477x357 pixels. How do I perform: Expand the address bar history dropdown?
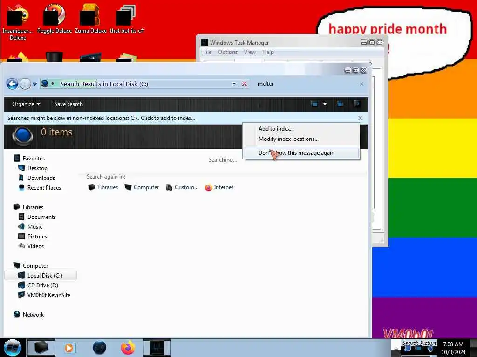tap(234, 84)
